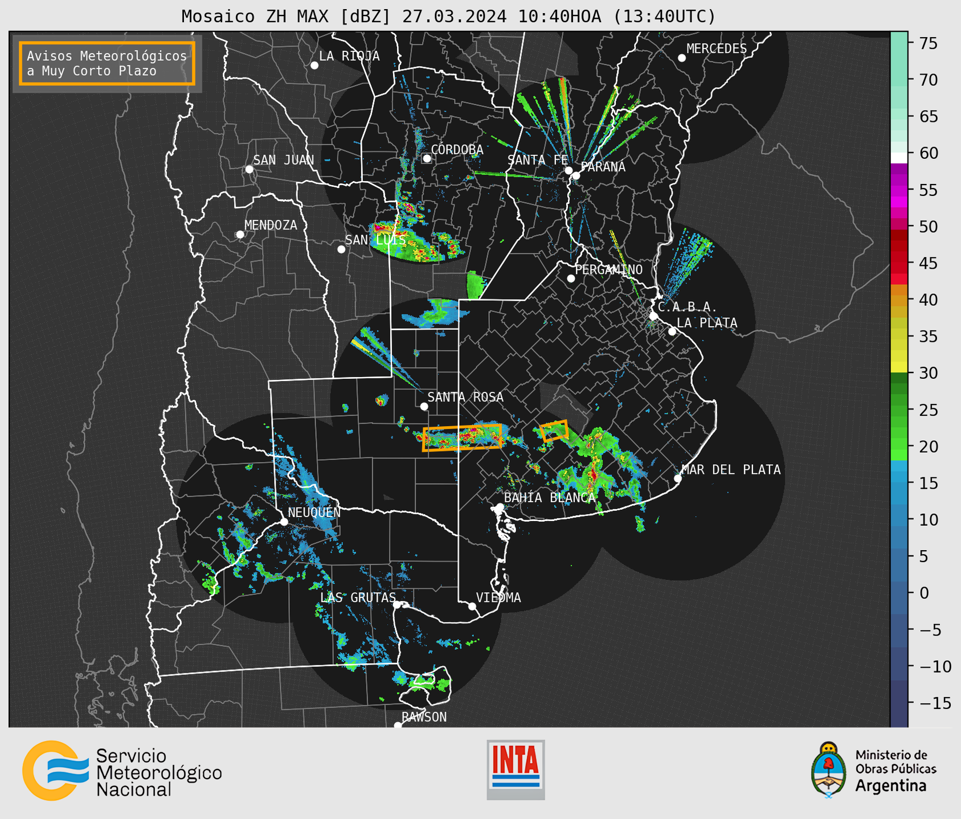This screenshot has width=961, height=819.
Task: Click the MENDOZA label text
Action: (271, 226)
